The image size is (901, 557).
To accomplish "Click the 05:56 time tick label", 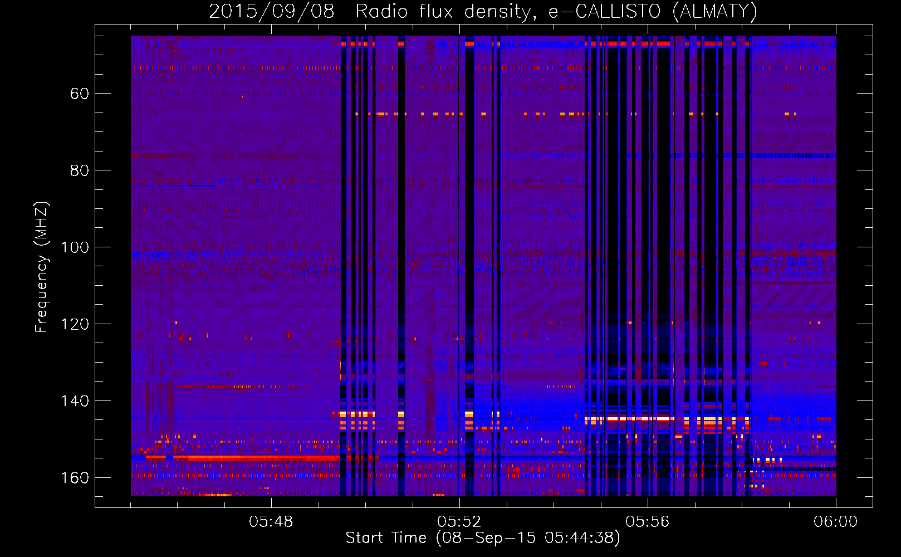I will pyautogui.click(x=647, y=522).
